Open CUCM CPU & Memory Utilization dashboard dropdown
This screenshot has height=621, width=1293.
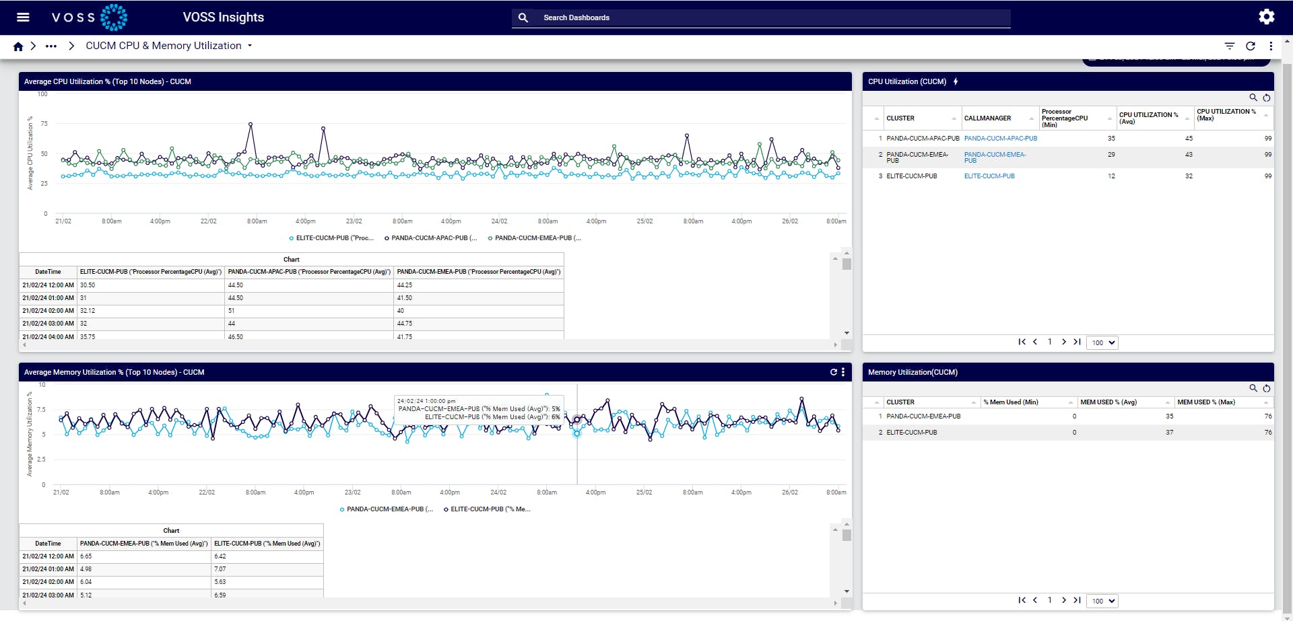(250, 46)
